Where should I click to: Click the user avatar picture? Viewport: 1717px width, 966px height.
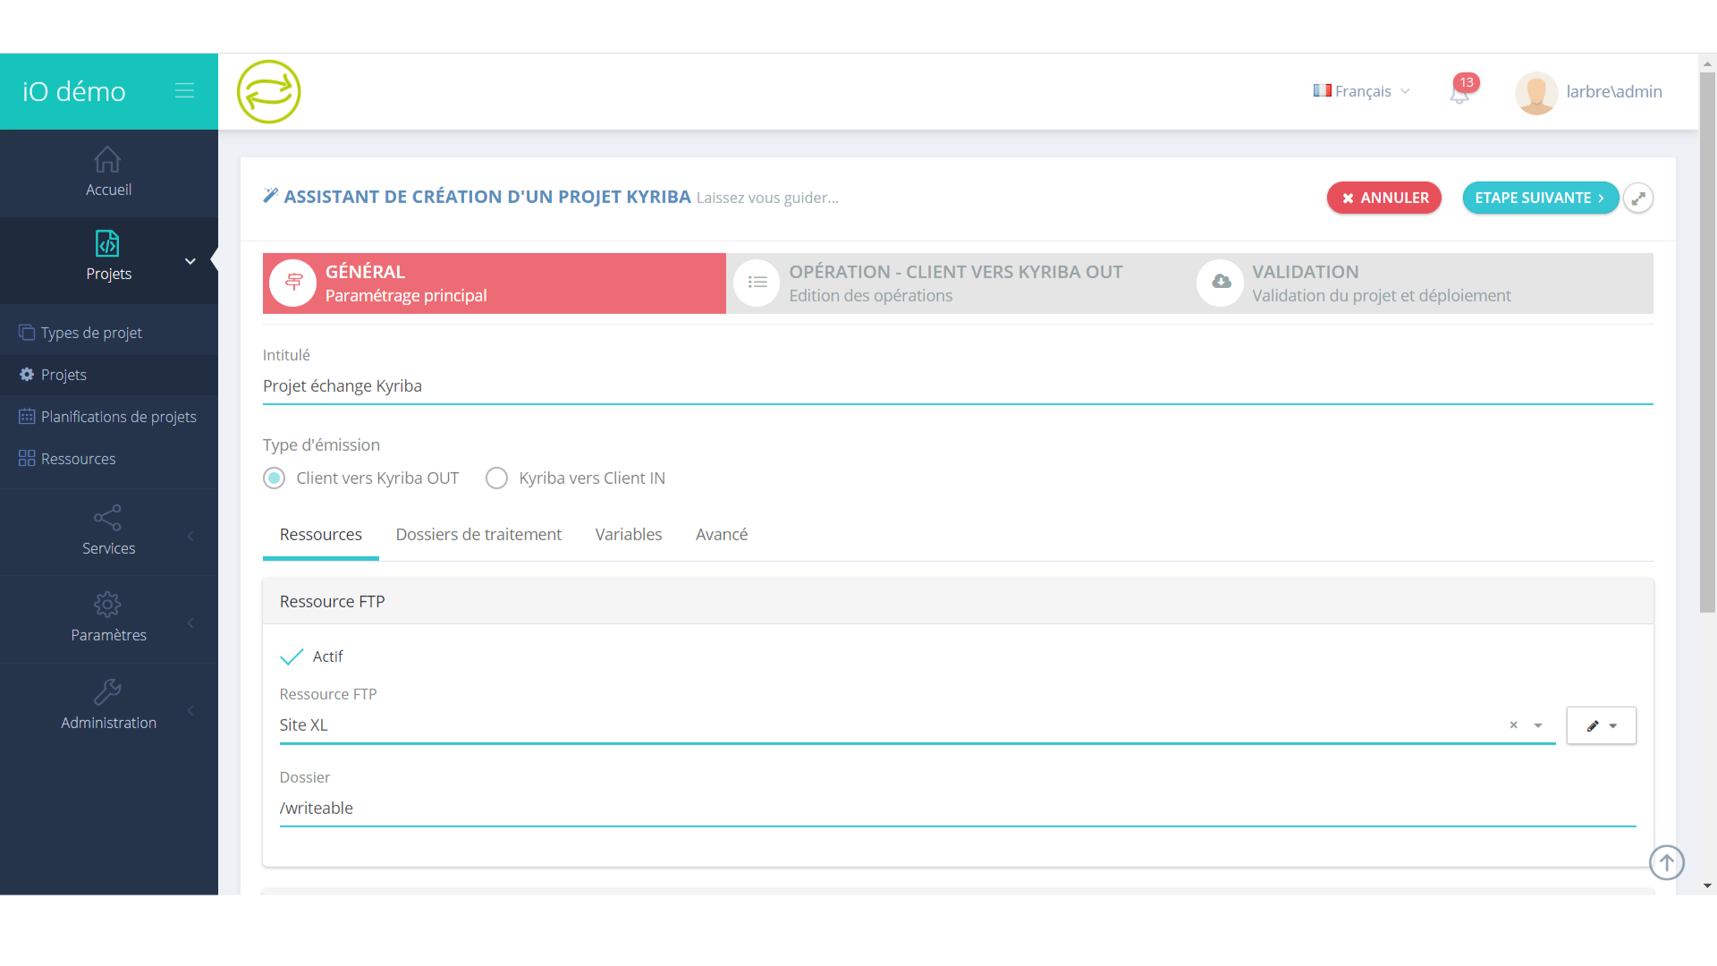[x=1536, y=92]
